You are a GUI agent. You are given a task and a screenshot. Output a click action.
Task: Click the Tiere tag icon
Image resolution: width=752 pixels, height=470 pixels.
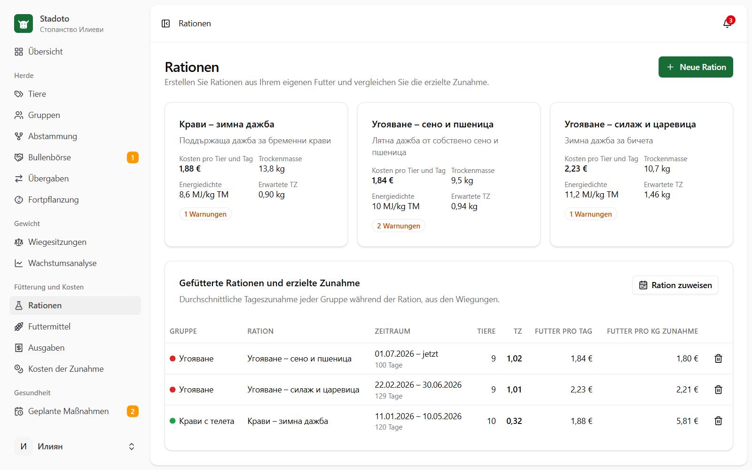coord(19,94)
